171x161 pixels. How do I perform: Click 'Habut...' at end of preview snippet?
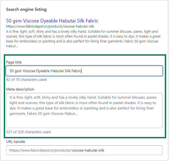click(x=12, y=46)
